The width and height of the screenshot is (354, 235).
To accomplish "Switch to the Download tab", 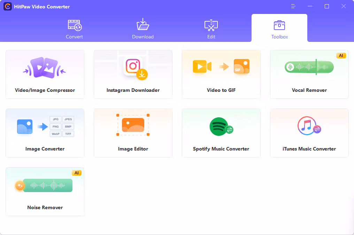I will click(x=143, y=29).
